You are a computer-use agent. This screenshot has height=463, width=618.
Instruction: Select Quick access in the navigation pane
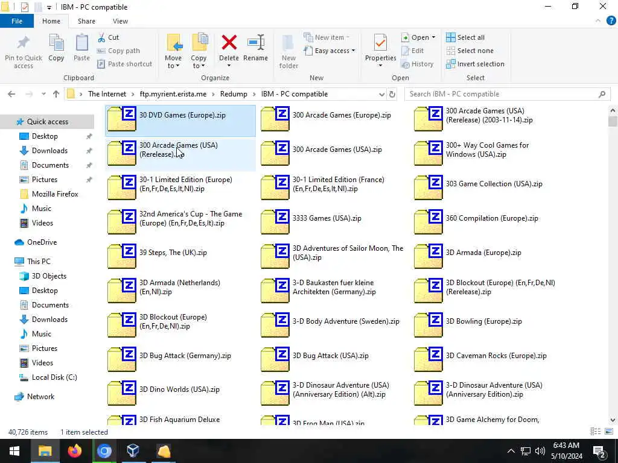47,122
